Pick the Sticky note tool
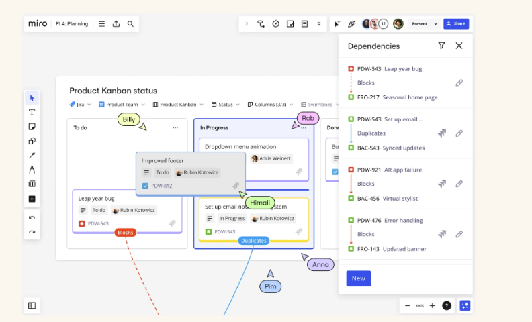Screen dimensions: 532x322 tap(32, 127)
